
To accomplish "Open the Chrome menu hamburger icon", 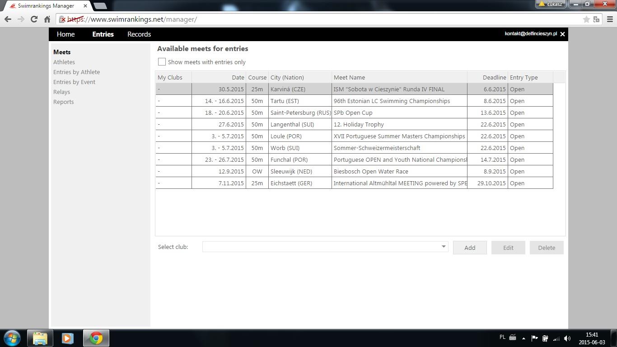I will click(x=610, y=19).
